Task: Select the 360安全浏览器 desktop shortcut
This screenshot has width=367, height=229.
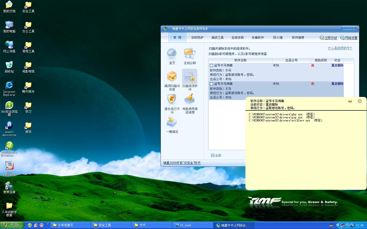Action: pos(9,109)
